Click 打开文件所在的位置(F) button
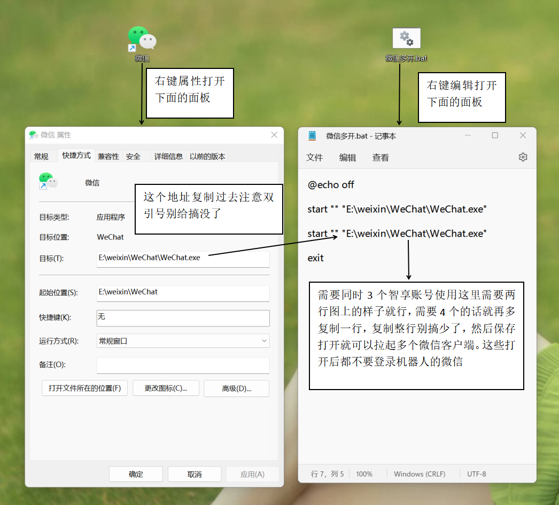 [x=84, y=388]
